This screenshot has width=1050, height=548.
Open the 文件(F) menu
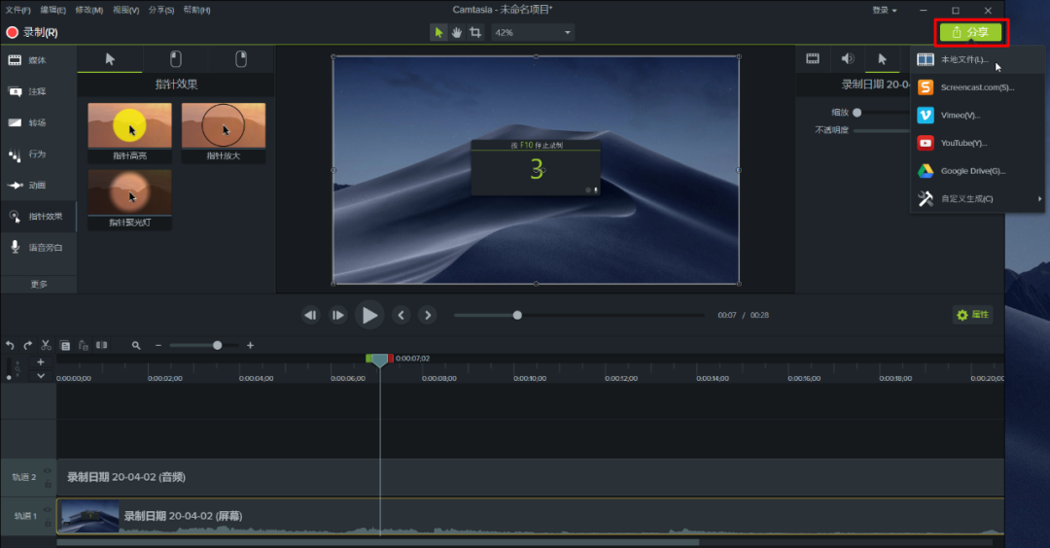click(18, 10)
